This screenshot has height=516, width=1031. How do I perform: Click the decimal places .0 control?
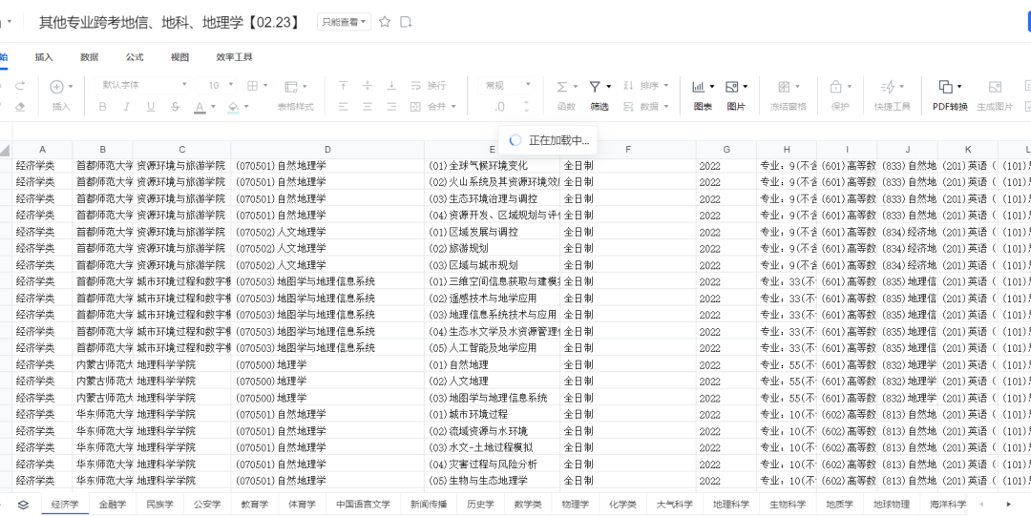pos(500,107)
